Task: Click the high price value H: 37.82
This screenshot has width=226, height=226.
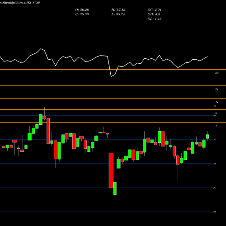Action: 118,10
